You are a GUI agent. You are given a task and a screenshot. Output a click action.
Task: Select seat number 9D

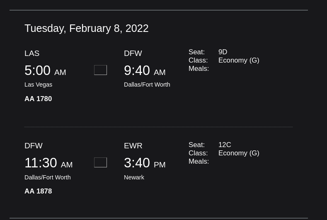point(223,52)
